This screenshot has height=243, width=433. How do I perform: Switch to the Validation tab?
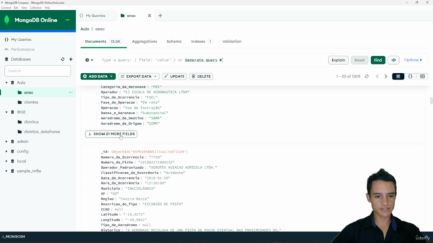pos(232,42)
